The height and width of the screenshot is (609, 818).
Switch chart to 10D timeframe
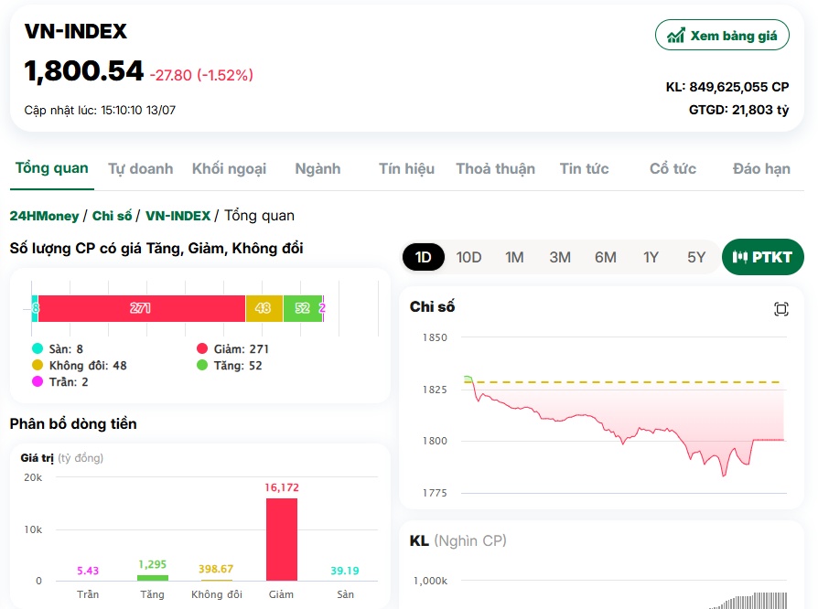(x=468, y=257)
